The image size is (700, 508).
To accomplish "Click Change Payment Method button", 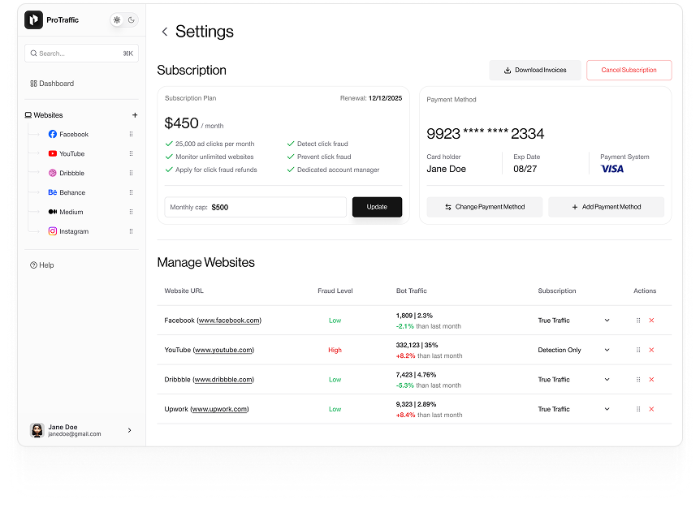I will (485, 208).
